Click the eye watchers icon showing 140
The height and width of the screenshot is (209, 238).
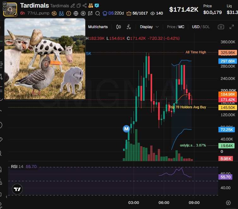click(157, 13)
